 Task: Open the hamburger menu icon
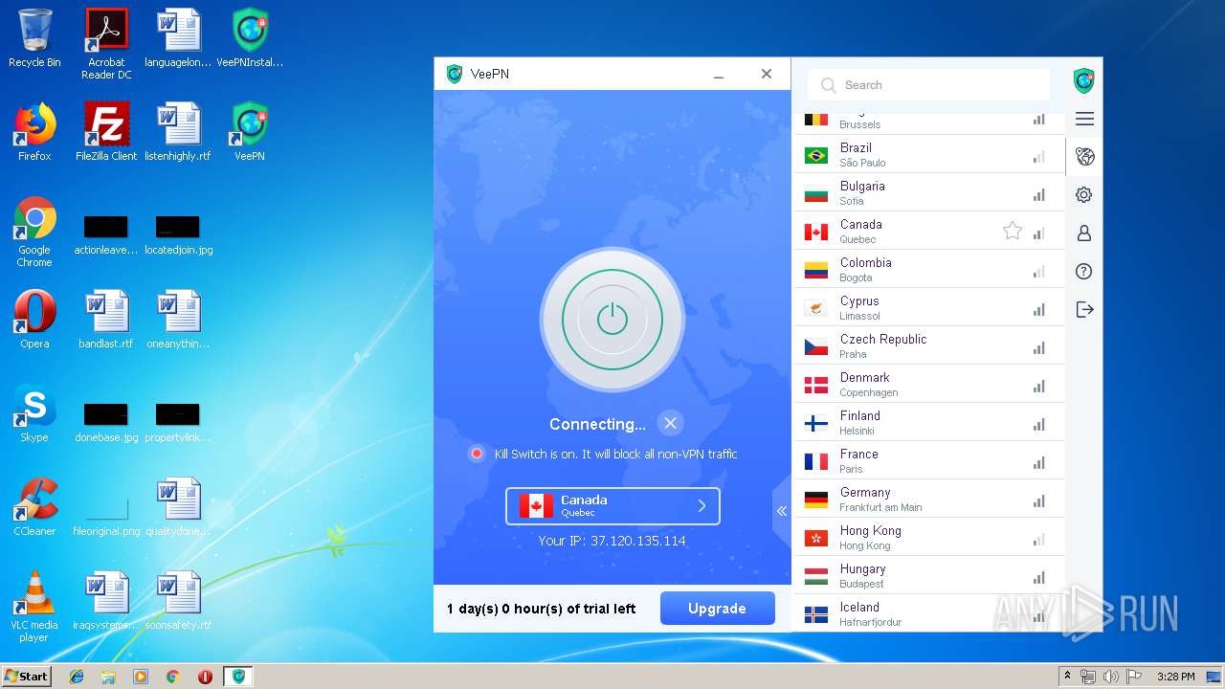tap(1084, 120)
